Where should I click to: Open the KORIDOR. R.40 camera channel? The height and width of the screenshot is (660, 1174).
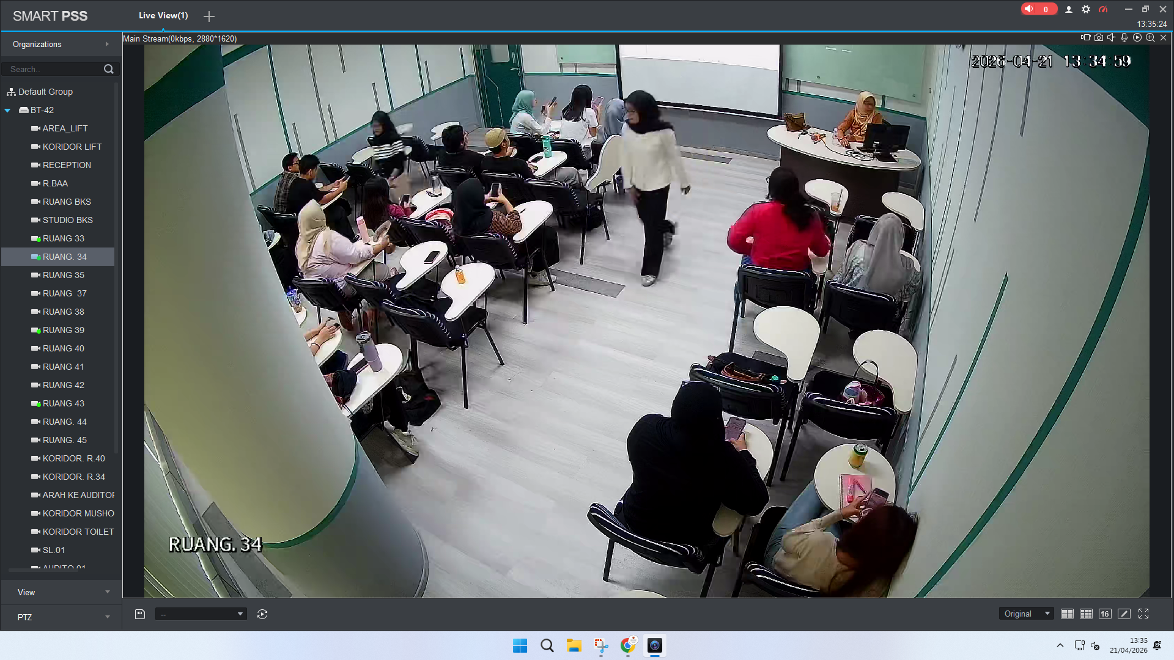68,458
